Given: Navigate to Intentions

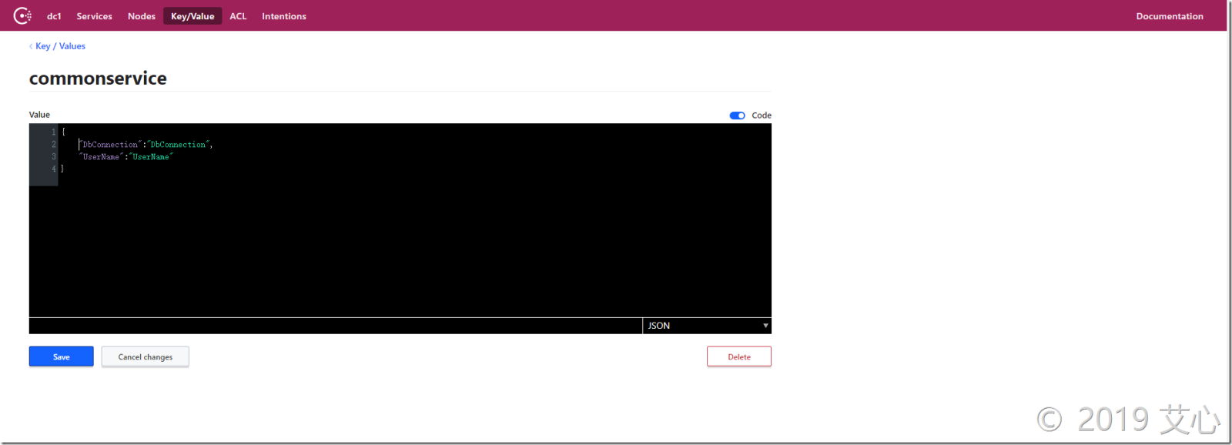Looking at the screenshot, I should pos(283,16).
